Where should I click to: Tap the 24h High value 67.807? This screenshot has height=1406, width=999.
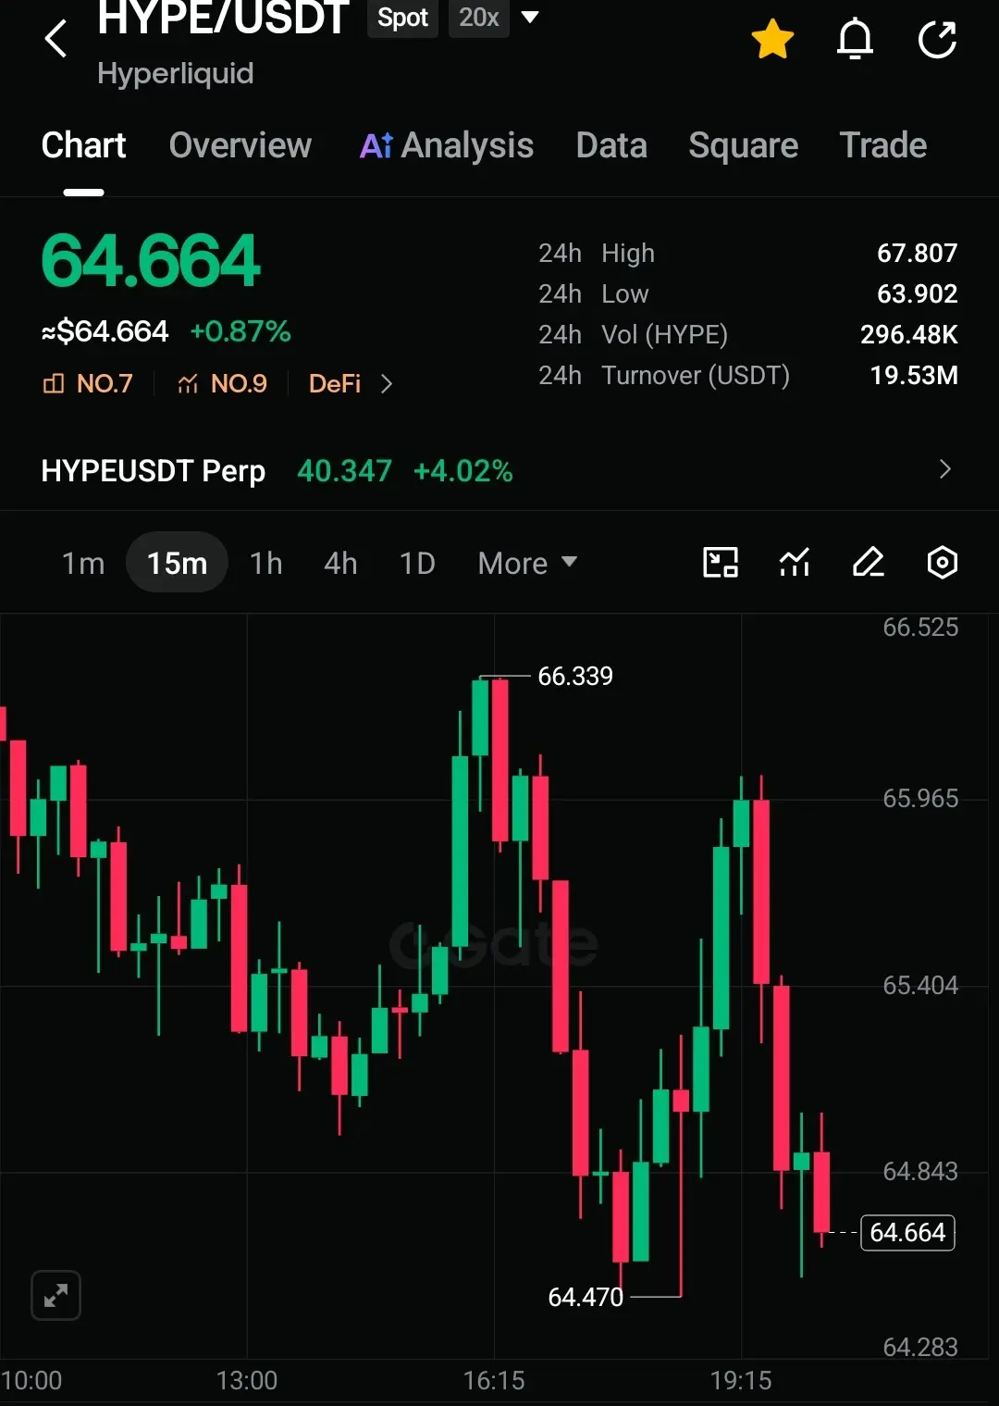[917, 253]
